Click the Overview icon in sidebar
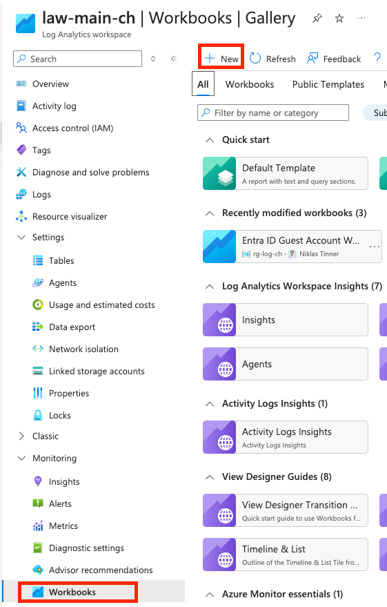 (21, 84)
